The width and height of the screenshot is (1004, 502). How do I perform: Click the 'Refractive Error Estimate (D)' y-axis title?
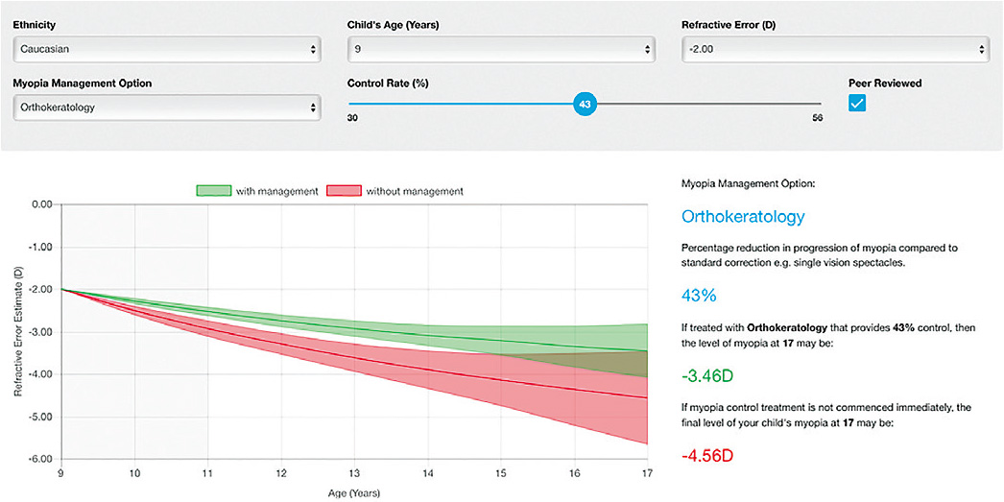click(x=18, y=332)
